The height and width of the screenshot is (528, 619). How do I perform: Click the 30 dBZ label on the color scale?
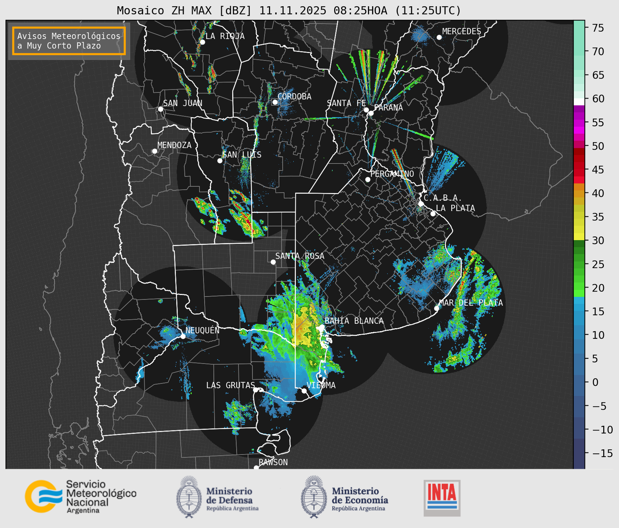tap(597, 241)
